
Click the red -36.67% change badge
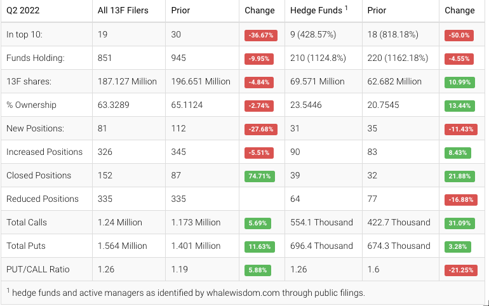(260, 36)
